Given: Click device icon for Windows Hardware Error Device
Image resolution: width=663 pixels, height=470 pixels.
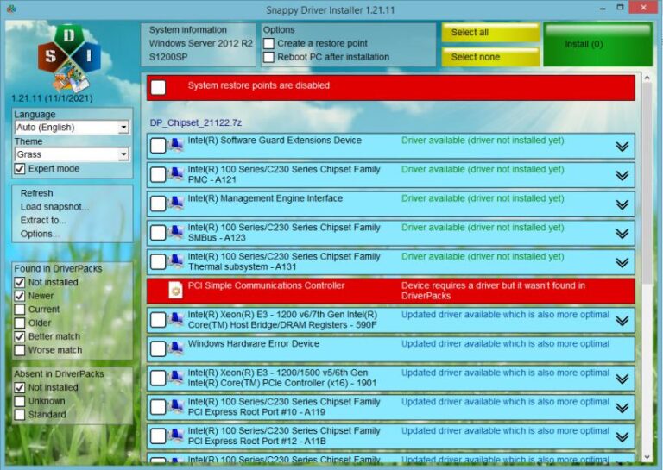Looking at the screenshot, I should tap(175, 349).
